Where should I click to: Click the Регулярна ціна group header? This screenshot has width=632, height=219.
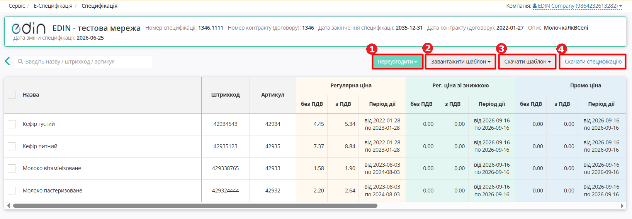tap(351, 85)
